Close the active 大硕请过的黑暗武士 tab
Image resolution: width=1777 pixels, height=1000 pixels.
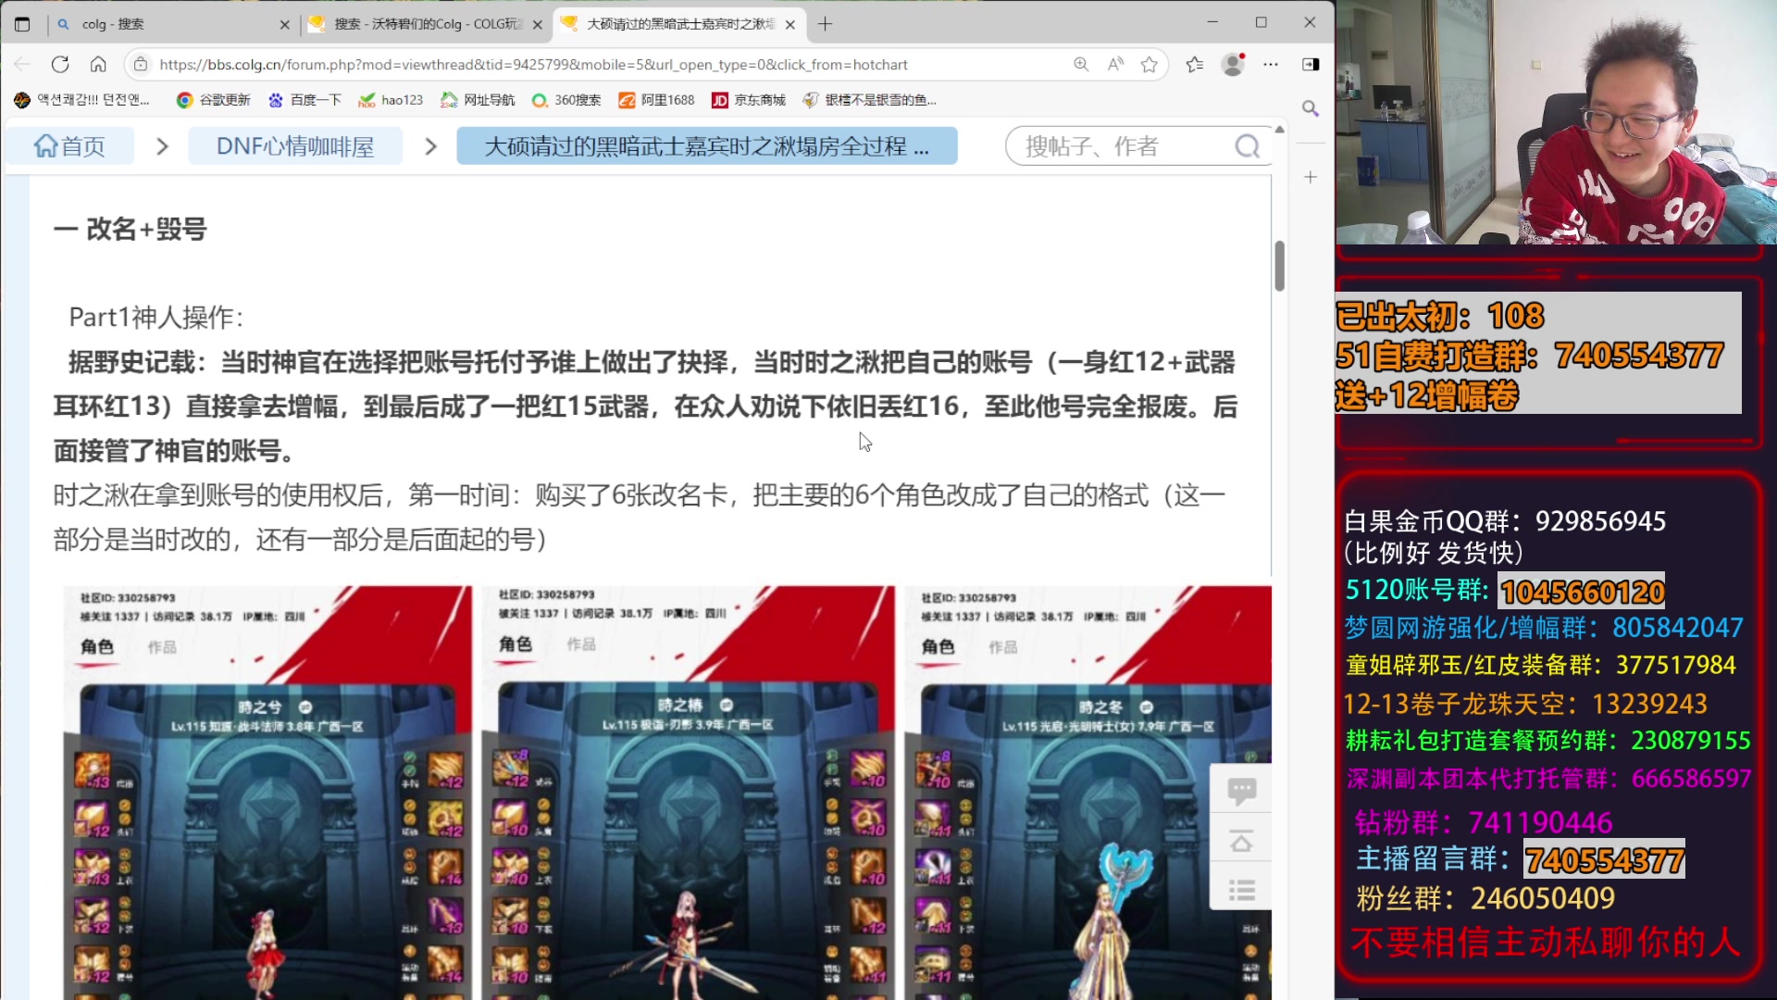[x=789, y=25]
